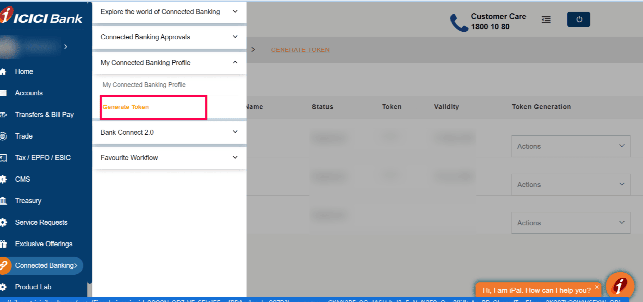643x302 pixels.
Task: Open the Accounts menu item
Action: pos(29,93)
